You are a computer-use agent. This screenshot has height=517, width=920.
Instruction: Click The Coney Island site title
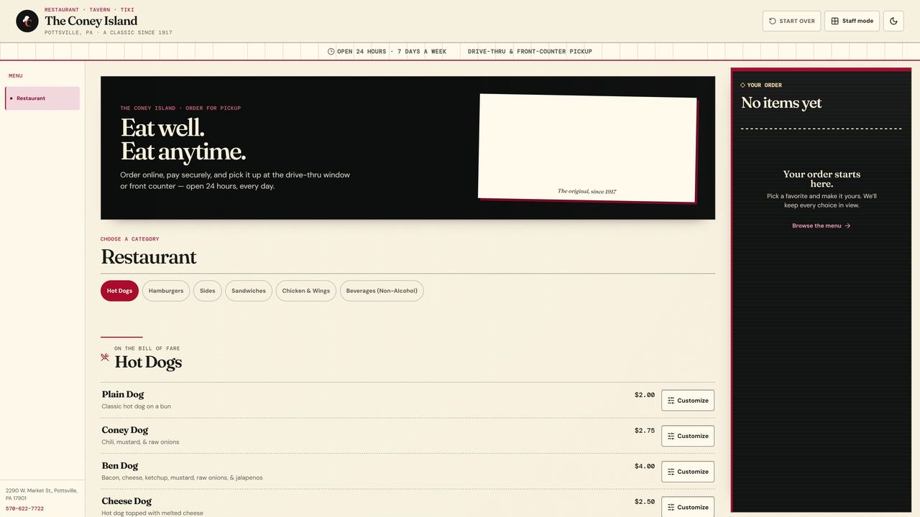tap(91, 21)
